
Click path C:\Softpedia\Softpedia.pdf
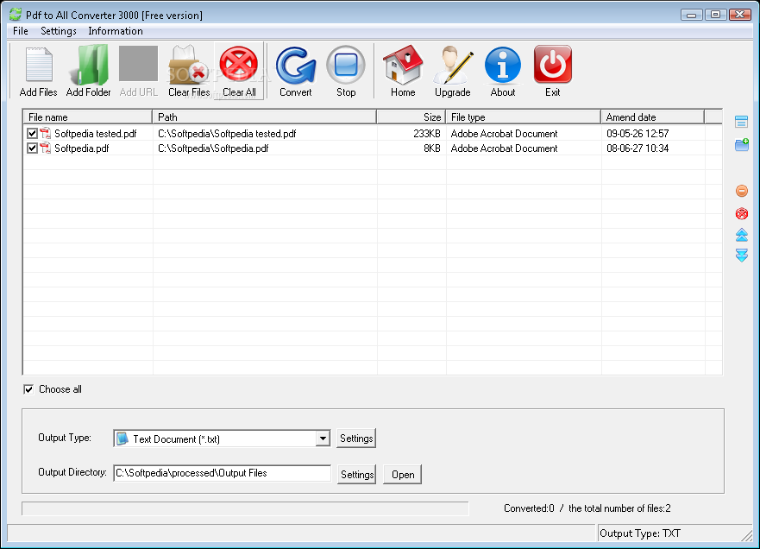[213, 148]
